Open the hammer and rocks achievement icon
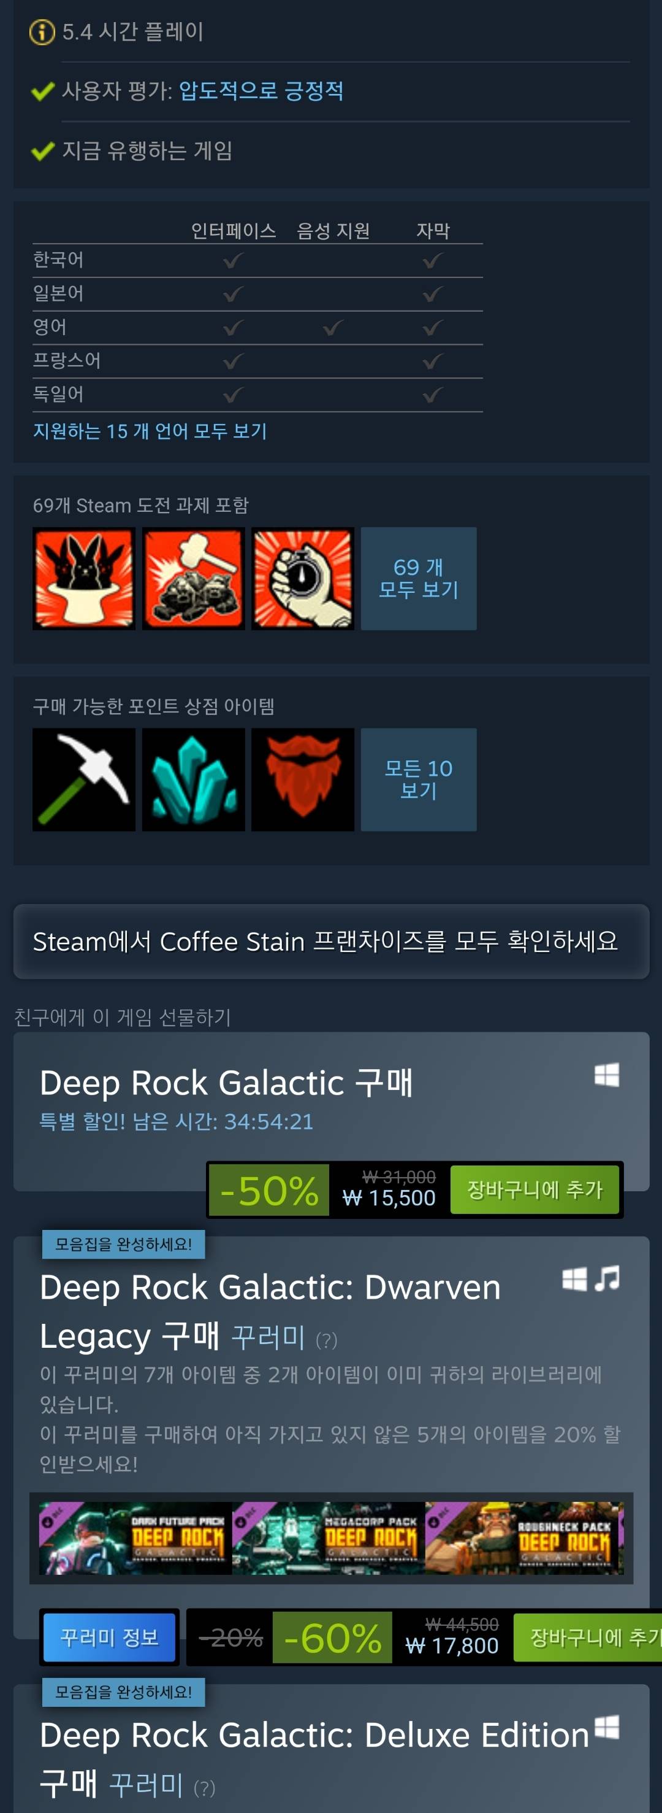The image size is (662, 1813). tap(193, 578)
